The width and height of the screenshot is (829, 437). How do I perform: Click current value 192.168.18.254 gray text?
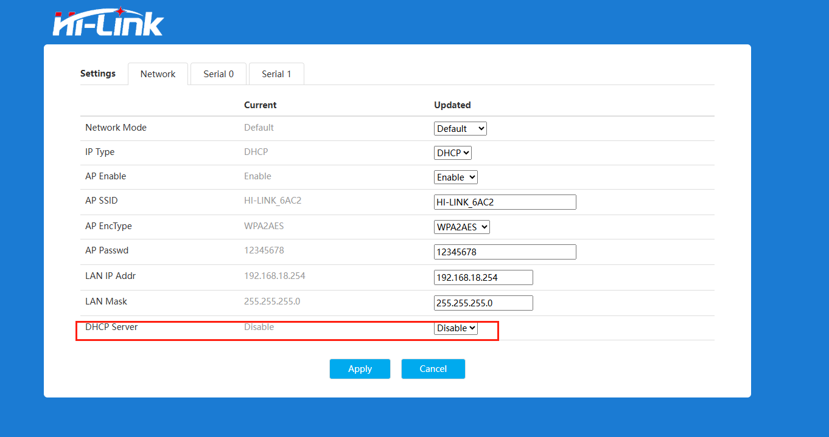click(275, 276)
